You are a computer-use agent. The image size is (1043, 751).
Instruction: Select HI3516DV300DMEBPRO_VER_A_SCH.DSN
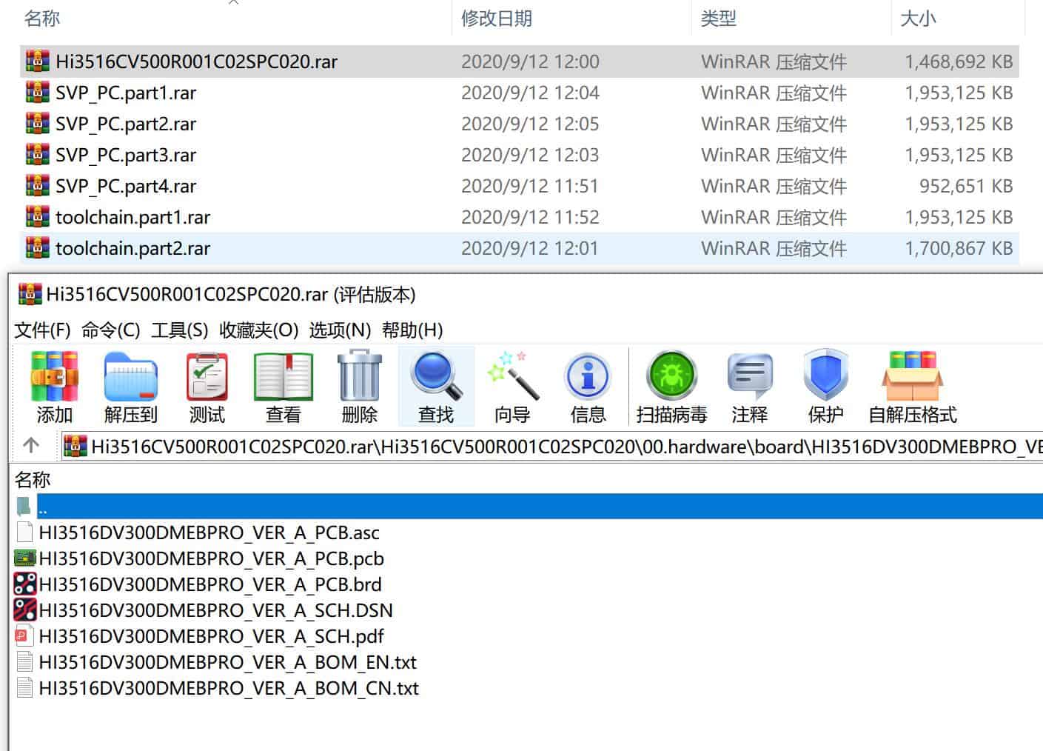(x=215, y=610)
